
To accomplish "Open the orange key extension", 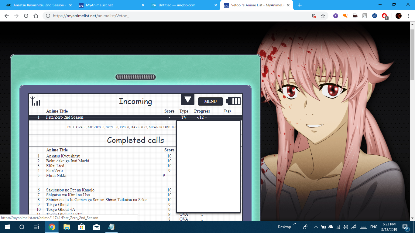I will point(345,16).
